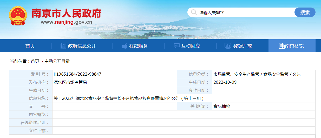Click the national emblem logo
The width and height of the screenshot is (321, 138).
pos(18,16)
